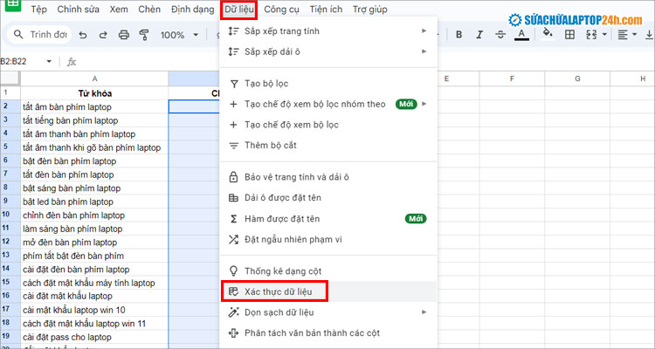655x349 pixels.
Task: Select cell 'tắt âm bàn phím laptop'
Action: (94, 106)
